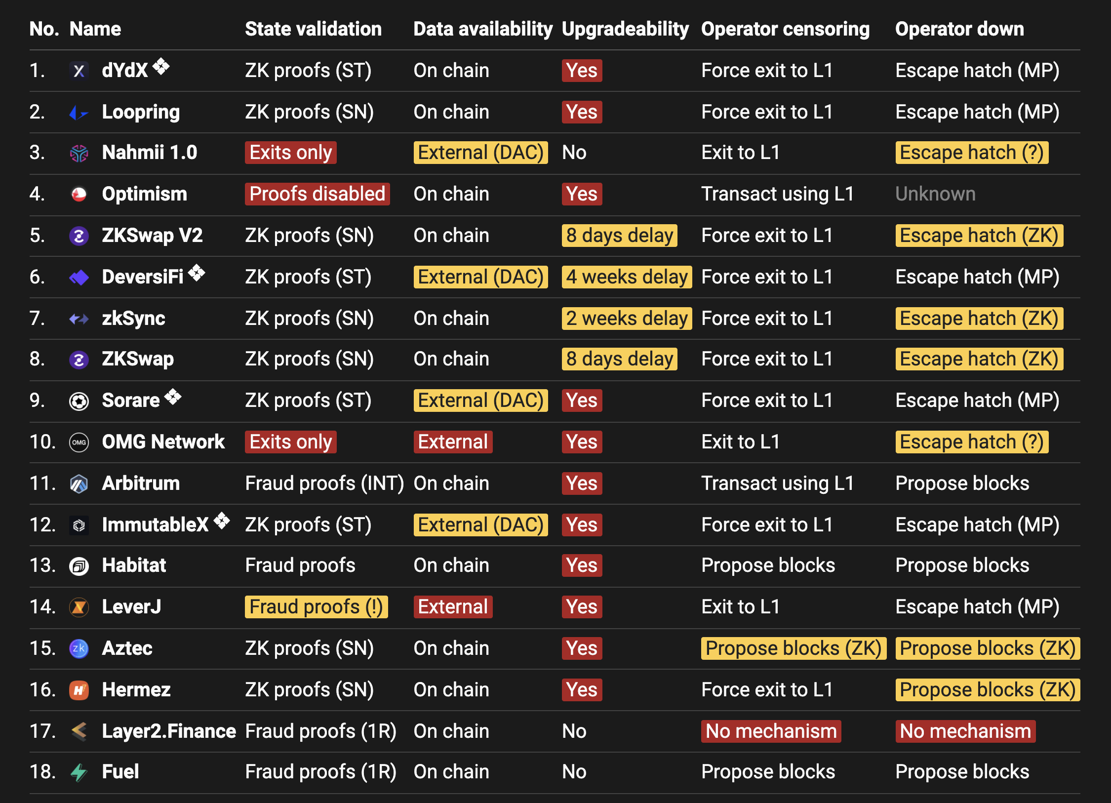Click 'No mechanism' under Operator censoring for Layer2.Finance
Viewport: 1111px width, 803px height.
point(771,731)
